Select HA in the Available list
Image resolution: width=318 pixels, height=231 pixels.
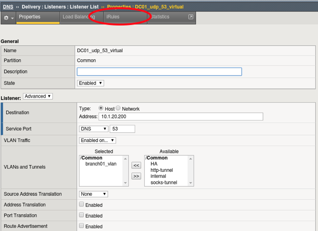154,164
